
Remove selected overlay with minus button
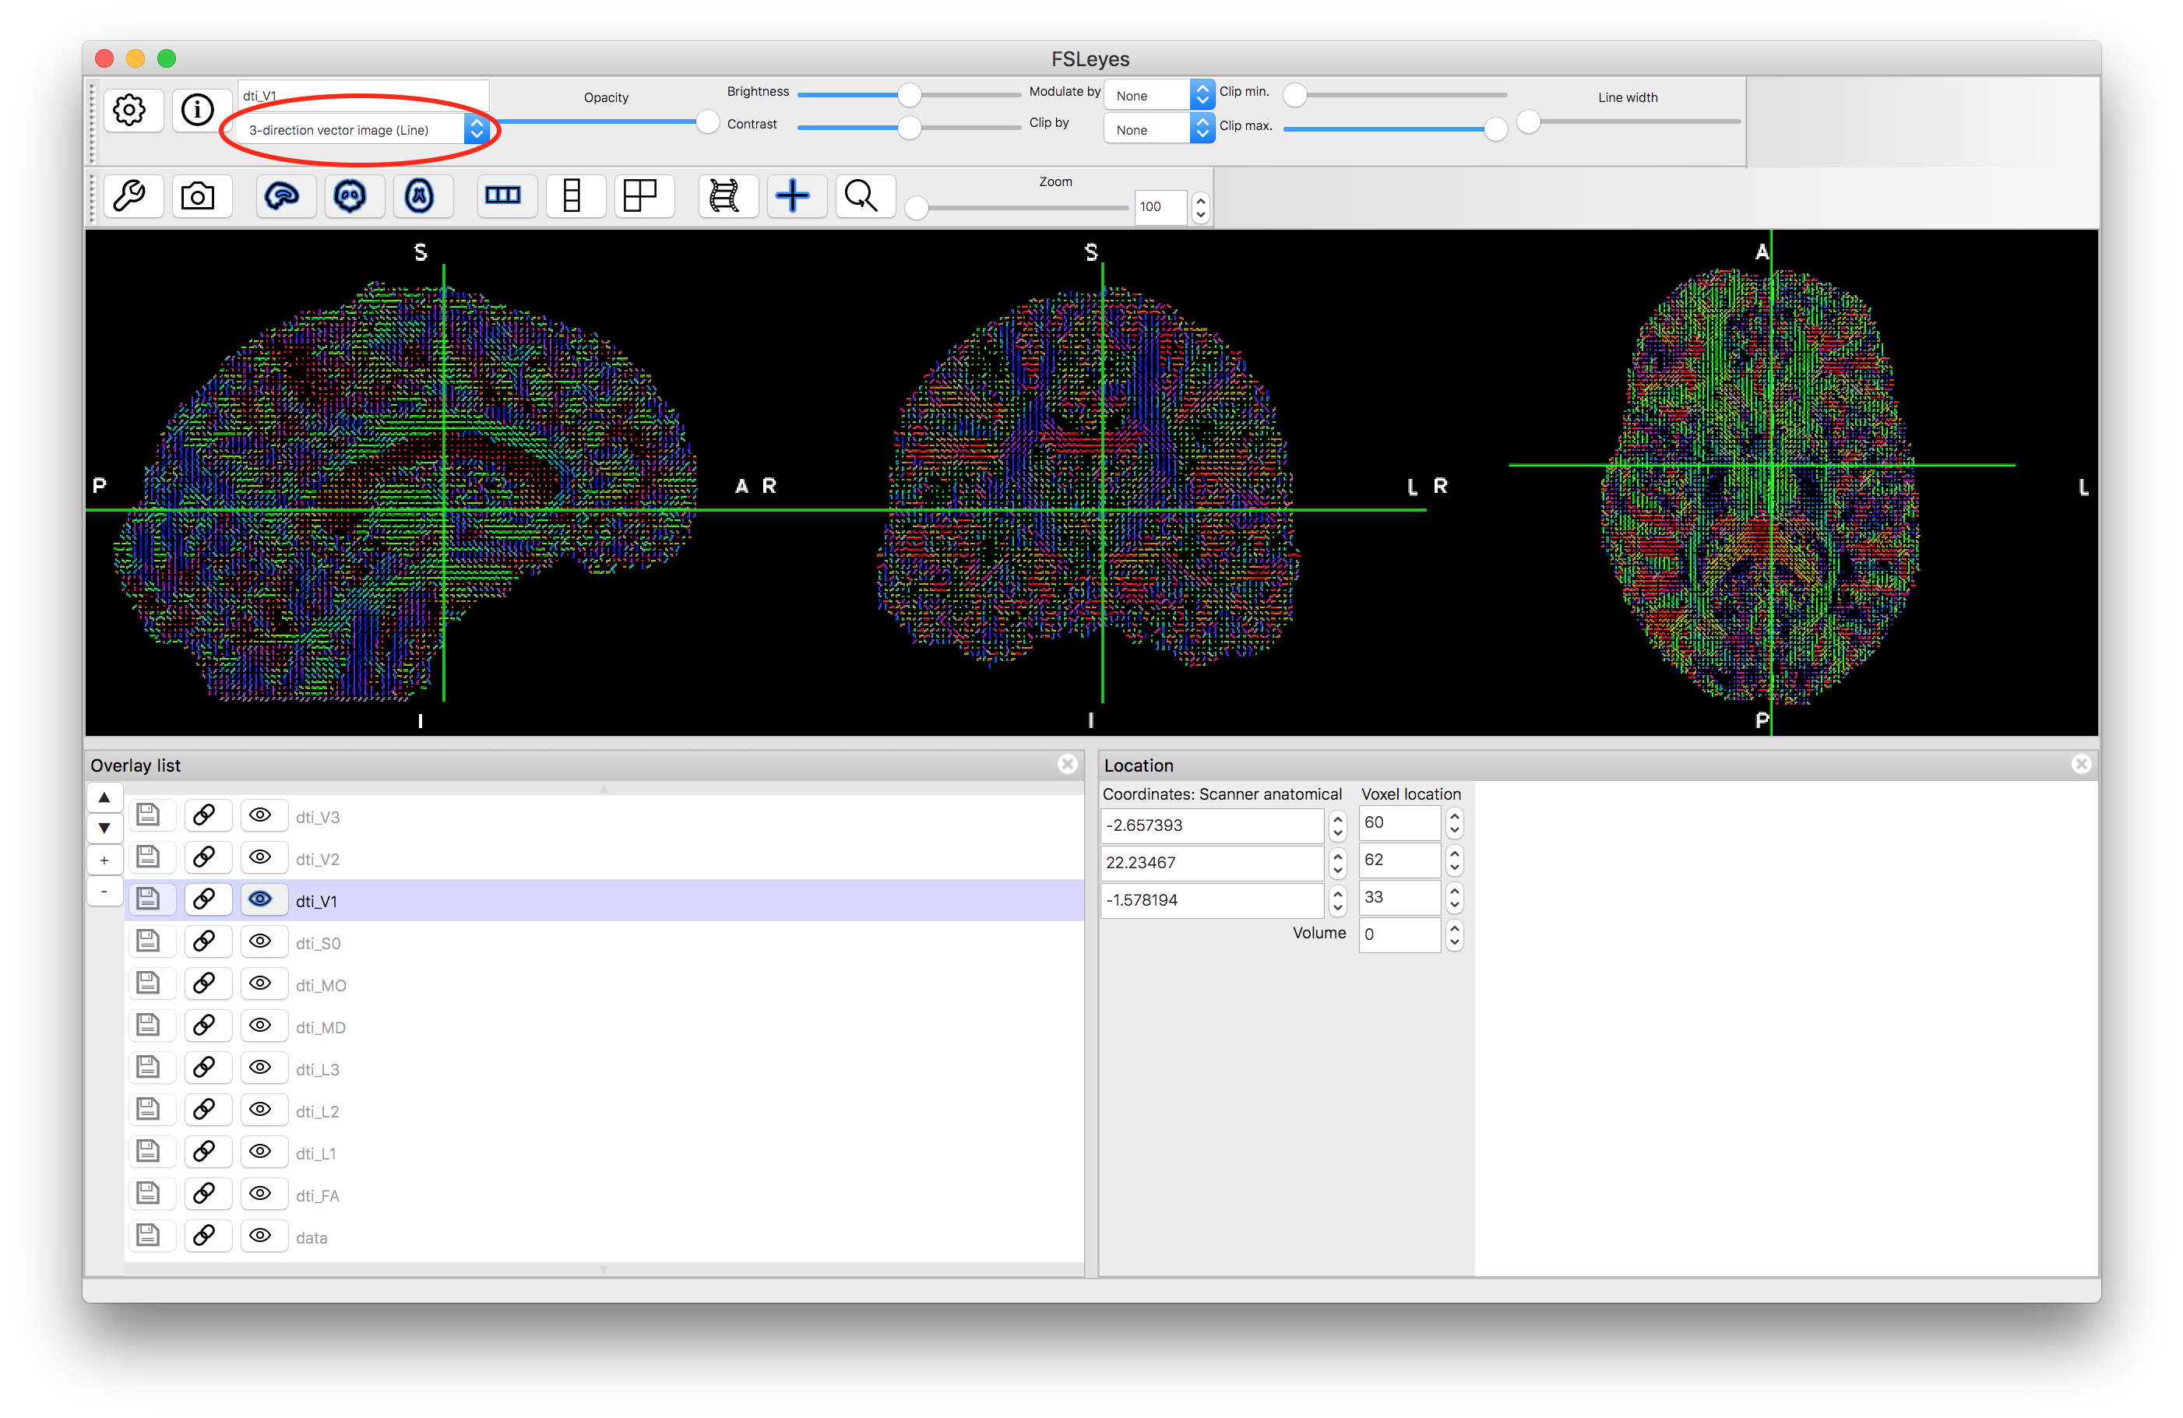tap(104, 892)
